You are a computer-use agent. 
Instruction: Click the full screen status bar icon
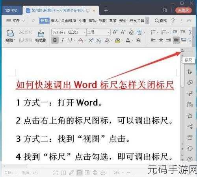click(x=56, y=173)
